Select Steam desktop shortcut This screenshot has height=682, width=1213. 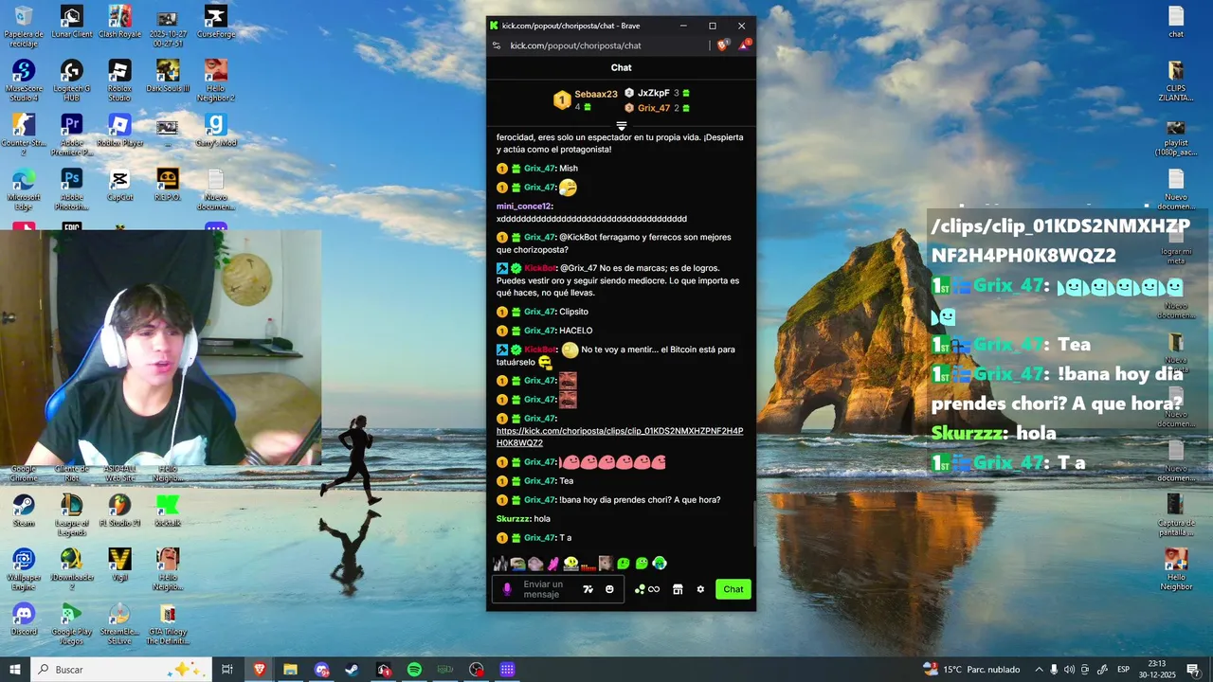[24, 510]
